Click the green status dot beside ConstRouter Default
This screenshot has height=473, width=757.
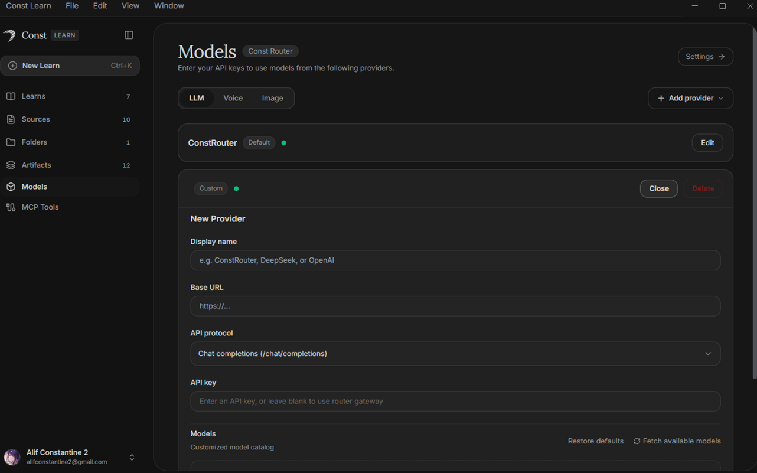coord(284,143)
